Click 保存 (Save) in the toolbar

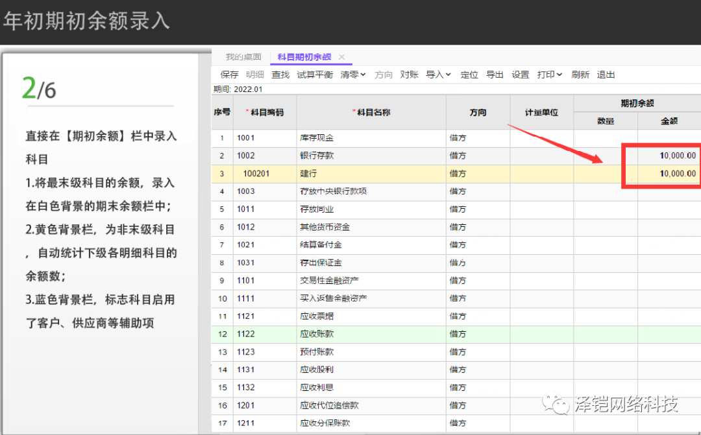click(229, 75)
